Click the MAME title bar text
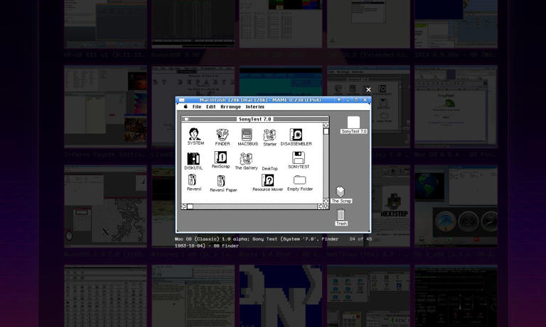 click(x=260, y=100)
